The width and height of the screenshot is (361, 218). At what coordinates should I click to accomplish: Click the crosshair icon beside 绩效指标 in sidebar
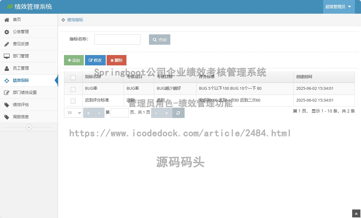[x=7, y=80]
